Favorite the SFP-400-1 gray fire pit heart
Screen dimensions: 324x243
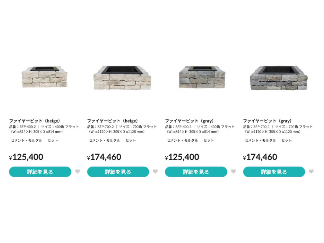click(x=233, y=172)
